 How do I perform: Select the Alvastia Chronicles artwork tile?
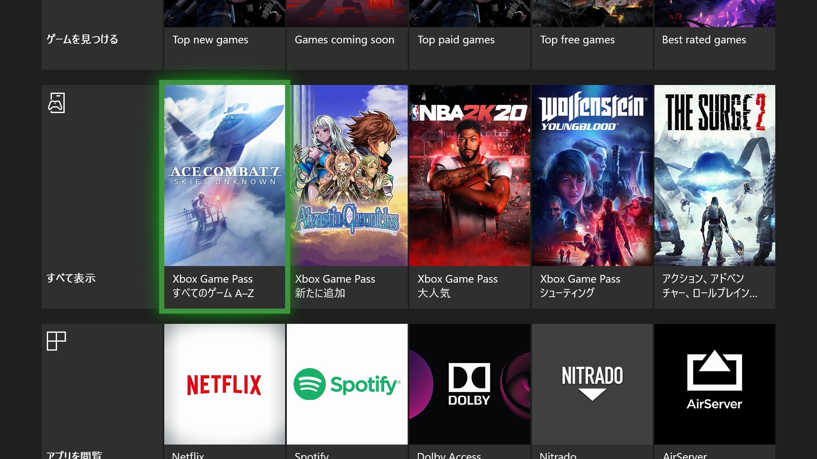(347, 175)
